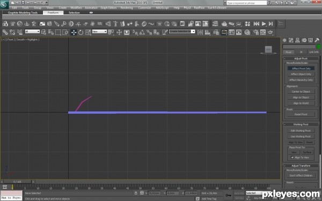Toggle Spinner Snap

(157, 32)
